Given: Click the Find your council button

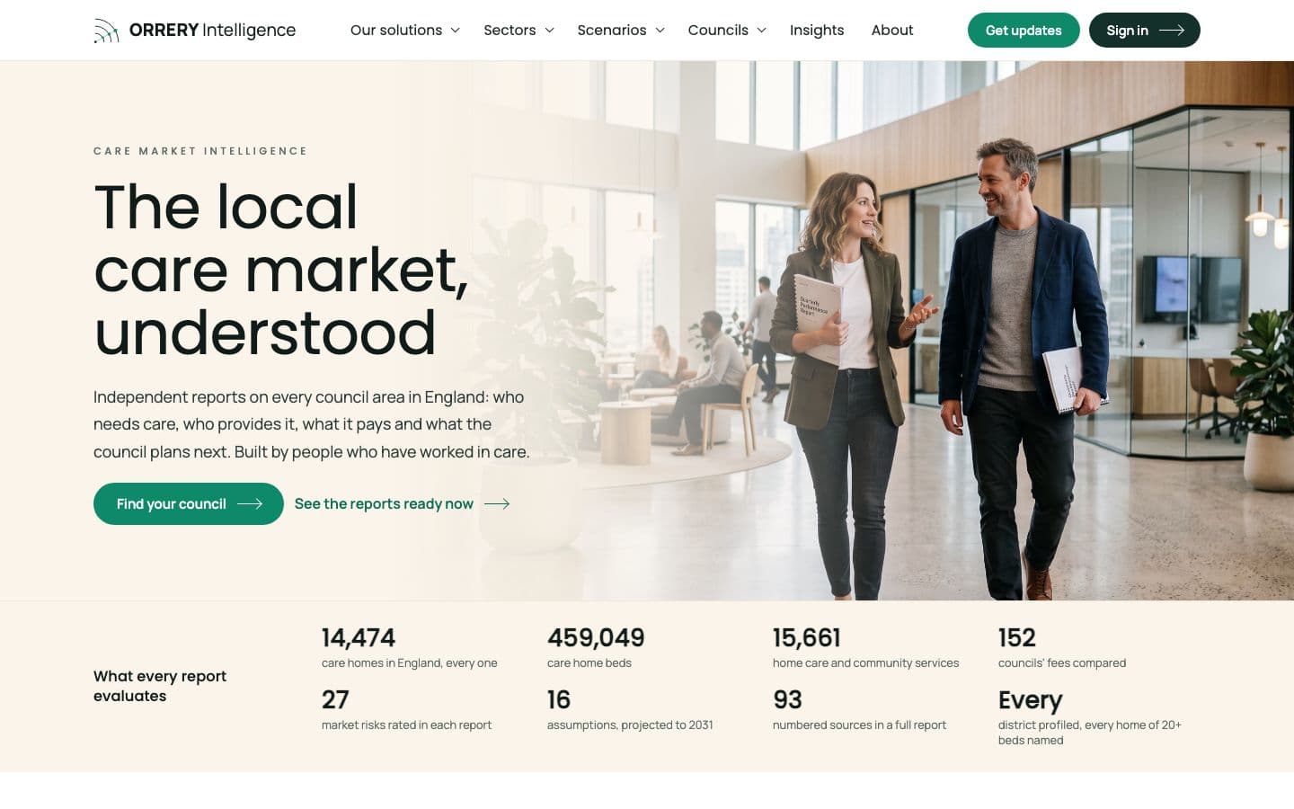Looking at the screenshot, I should (x=189, y=504).
